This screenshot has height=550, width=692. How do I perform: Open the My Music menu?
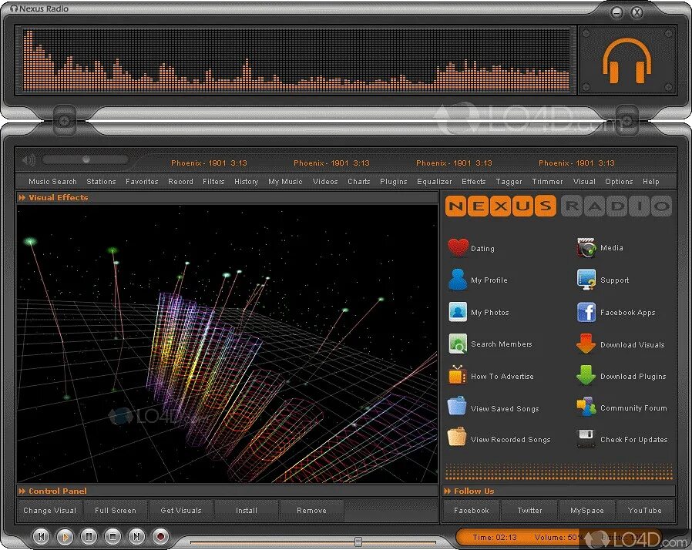pyautogui.click(x=285, y=181)
